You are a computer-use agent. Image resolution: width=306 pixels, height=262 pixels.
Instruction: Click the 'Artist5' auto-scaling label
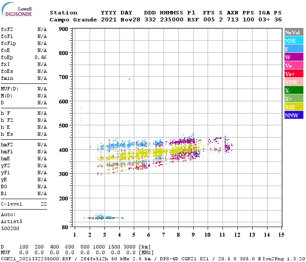click(11, 222)
